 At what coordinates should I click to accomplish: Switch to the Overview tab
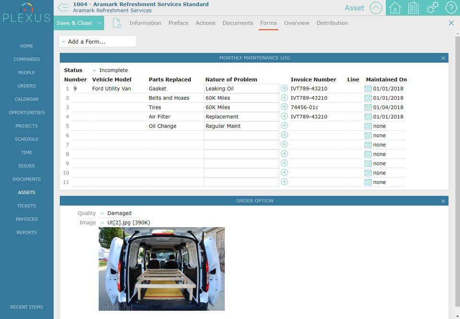pos(297,23)
